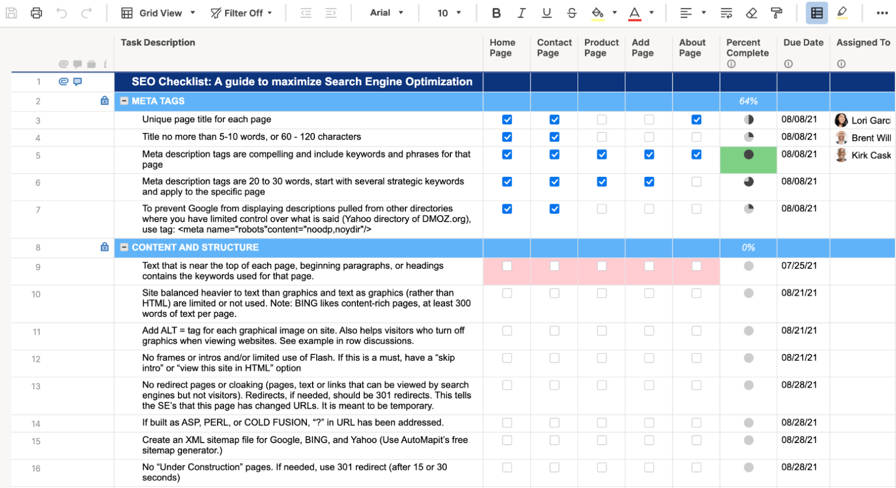Click the lock icon on the META TAGS row
896x488 pixels.
[x=104, y=100]
